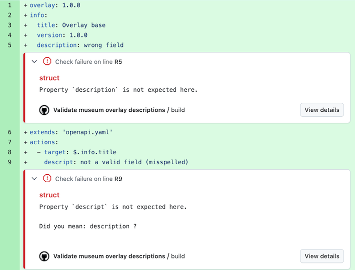Select line number 5 in the diff gutter

point(9,45)
